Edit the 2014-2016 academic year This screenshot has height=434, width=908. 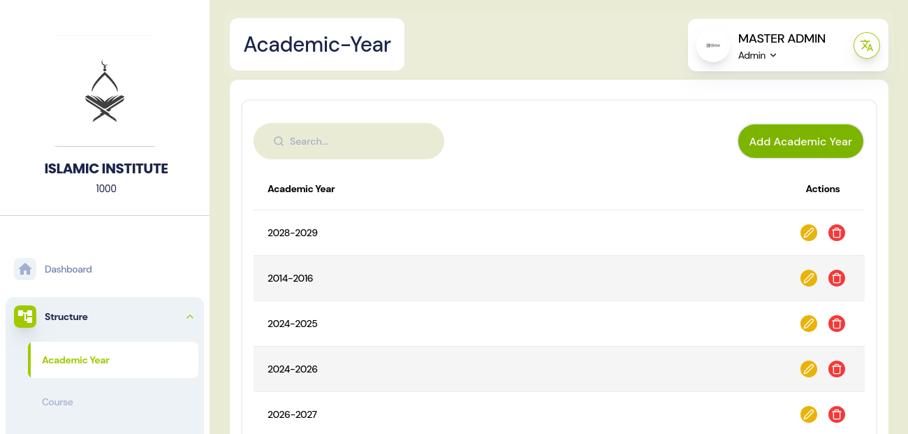[808, 278]
